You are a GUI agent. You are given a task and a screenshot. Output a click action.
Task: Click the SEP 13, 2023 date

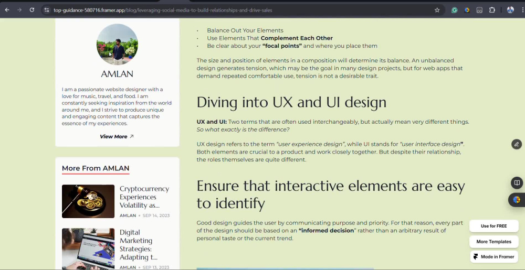pyautogui.click(x=156, y=267)
